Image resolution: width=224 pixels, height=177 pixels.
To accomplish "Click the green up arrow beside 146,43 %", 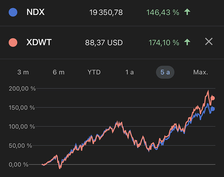I will (x=187, y=12).
